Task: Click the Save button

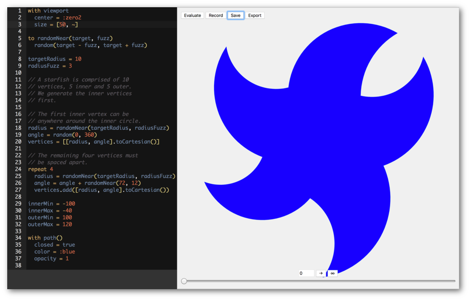Action: pos(235,15)
